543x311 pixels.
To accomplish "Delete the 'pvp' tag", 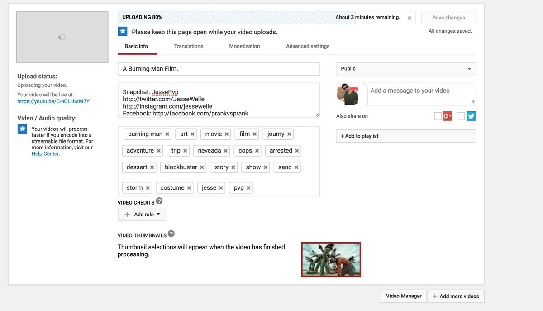I will click(x=248, y=188).
